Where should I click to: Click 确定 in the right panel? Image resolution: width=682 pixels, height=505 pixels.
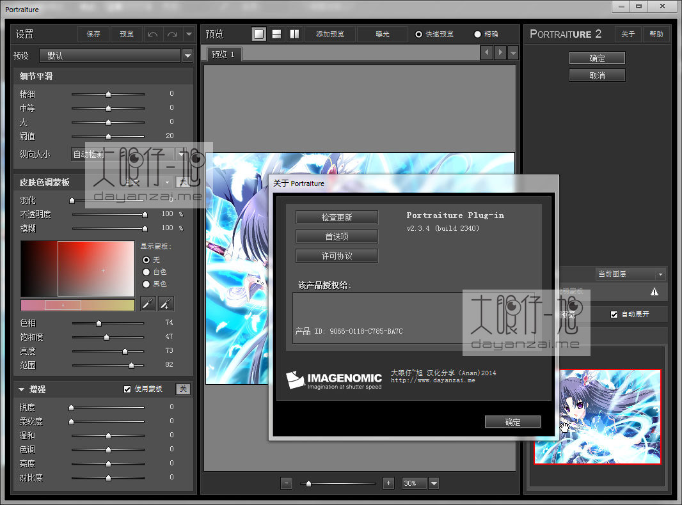pyautogui.click(x=597, y=58)
